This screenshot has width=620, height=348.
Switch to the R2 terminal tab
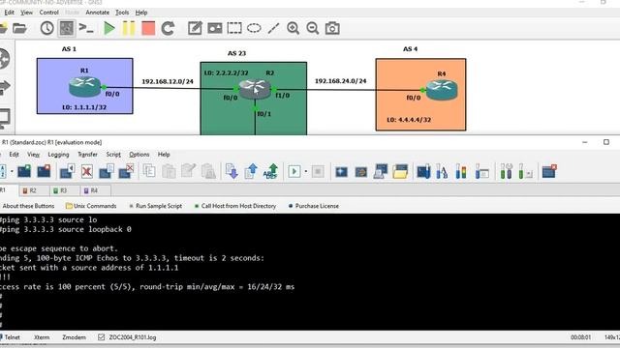point(33,191)
